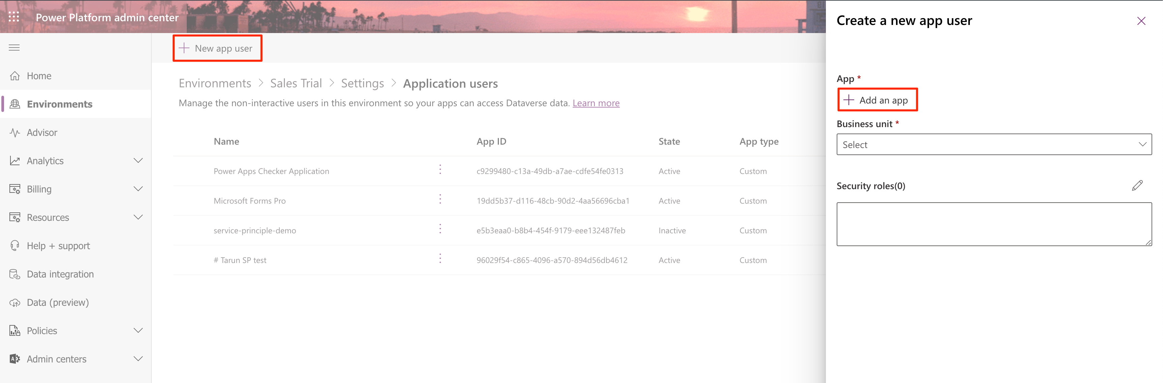
Task: Expand the Billing menu chevron
Action: tap(138, 189)
